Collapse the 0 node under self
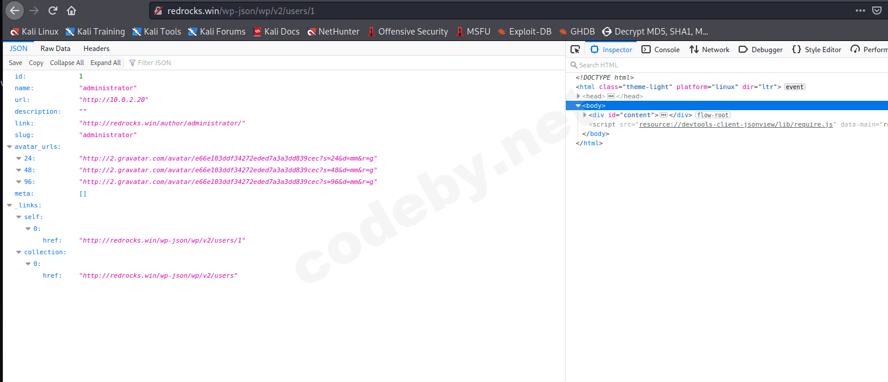 click(28, 228)
